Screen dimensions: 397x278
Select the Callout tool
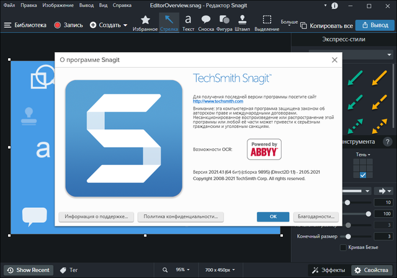pos(206,23)
